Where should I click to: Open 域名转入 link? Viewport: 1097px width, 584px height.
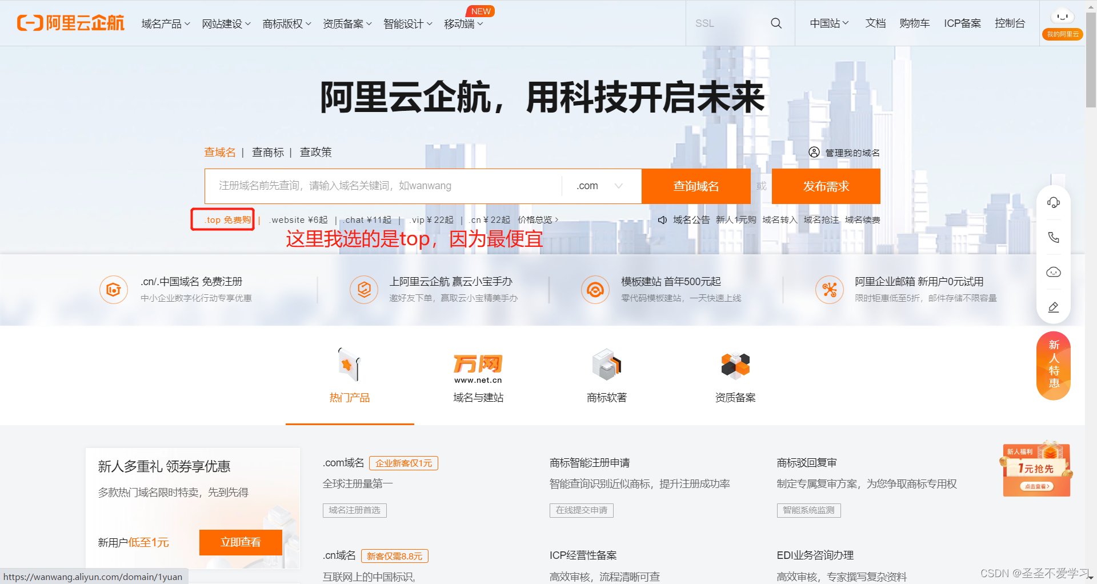(x=780, y=220)
